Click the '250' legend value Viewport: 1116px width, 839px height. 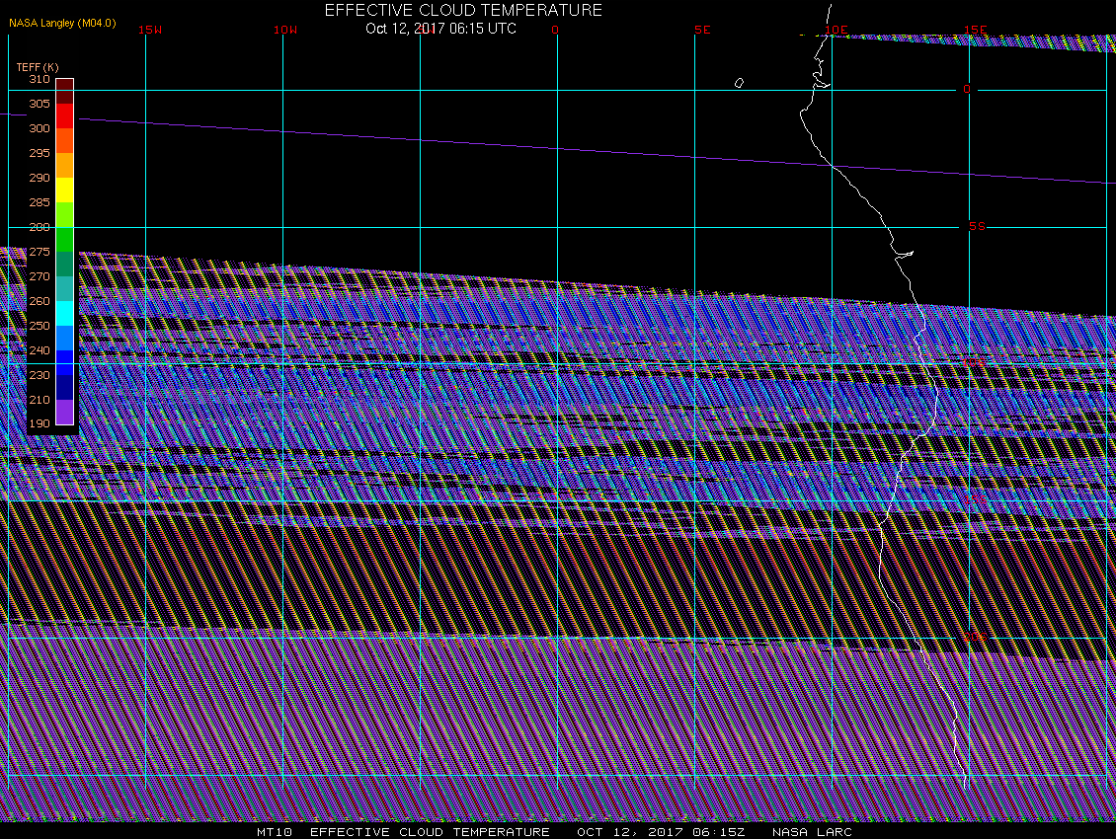point(40,326)
